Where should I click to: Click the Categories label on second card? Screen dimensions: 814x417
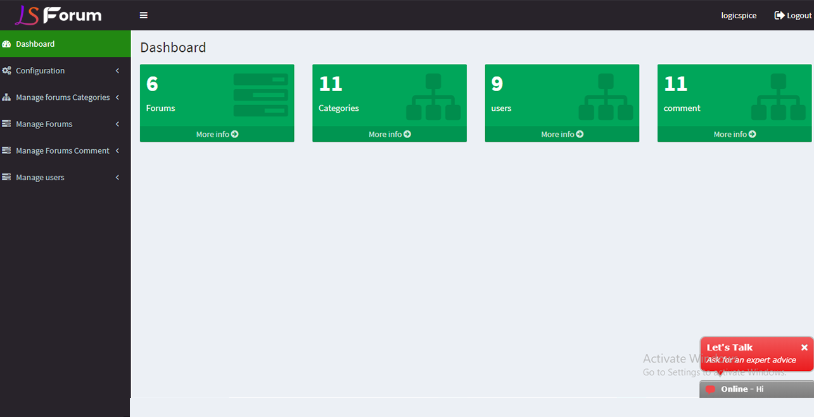click(339, 108)
